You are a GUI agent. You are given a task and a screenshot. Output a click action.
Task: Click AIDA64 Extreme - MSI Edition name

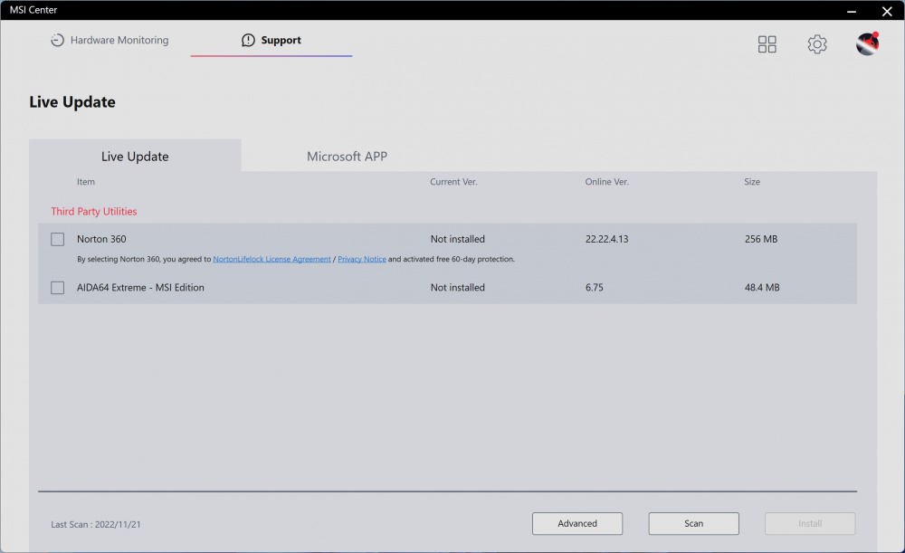(x=141, y=288)
